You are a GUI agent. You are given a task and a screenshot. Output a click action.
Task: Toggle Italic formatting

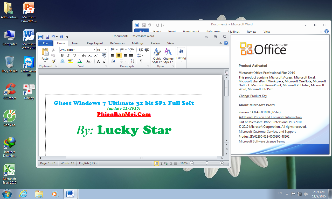click(x=68, y=55)
